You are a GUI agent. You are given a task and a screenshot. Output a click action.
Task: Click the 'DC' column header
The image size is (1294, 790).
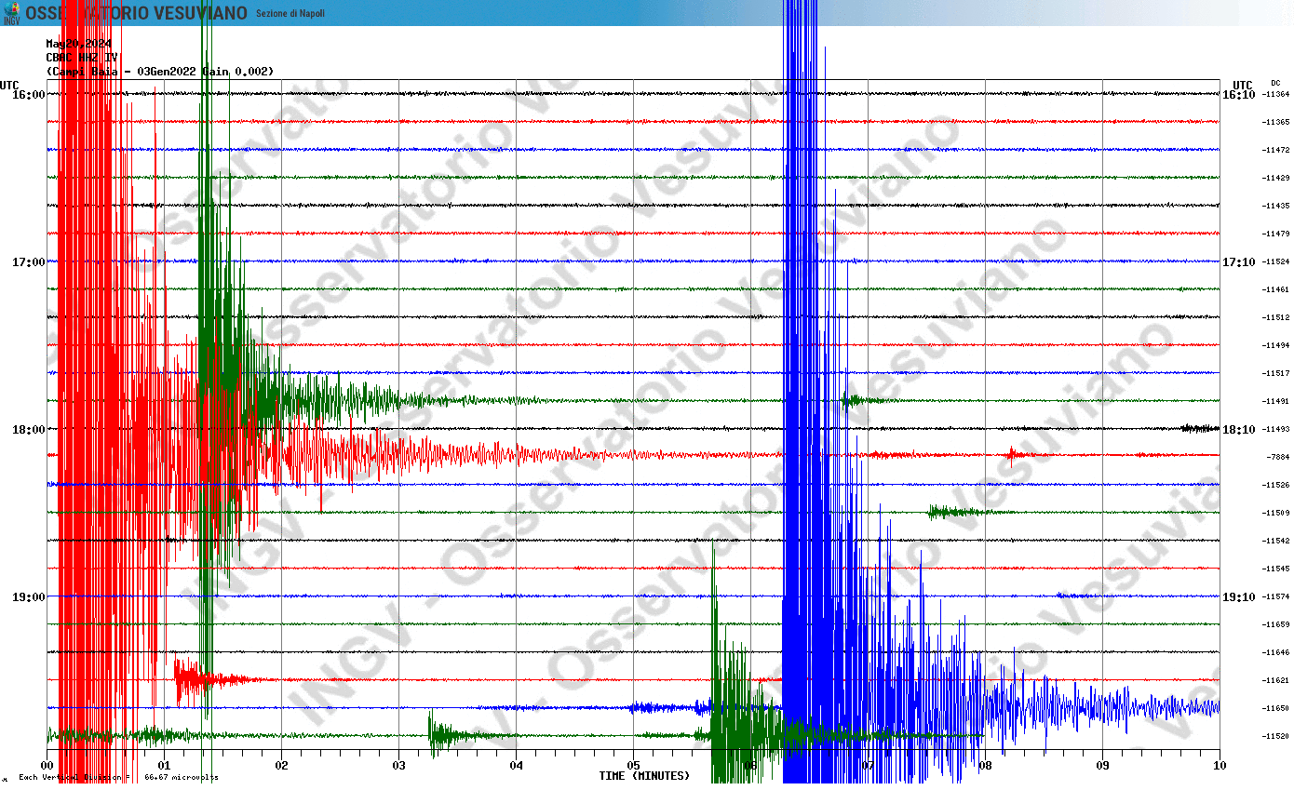tap(1275, 84)
